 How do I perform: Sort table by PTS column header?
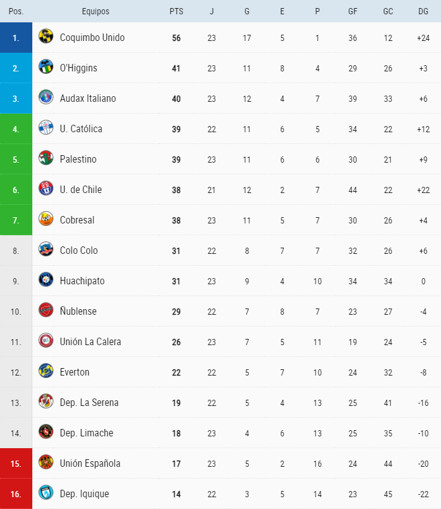[x=176, y=11]
